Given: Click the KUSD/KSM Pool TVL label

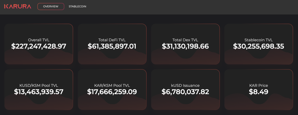Looking at the screenshot, I should tap(39, 85).
